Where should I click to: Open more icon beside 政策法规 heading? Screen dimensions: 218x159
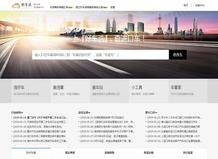coord(89,112)
